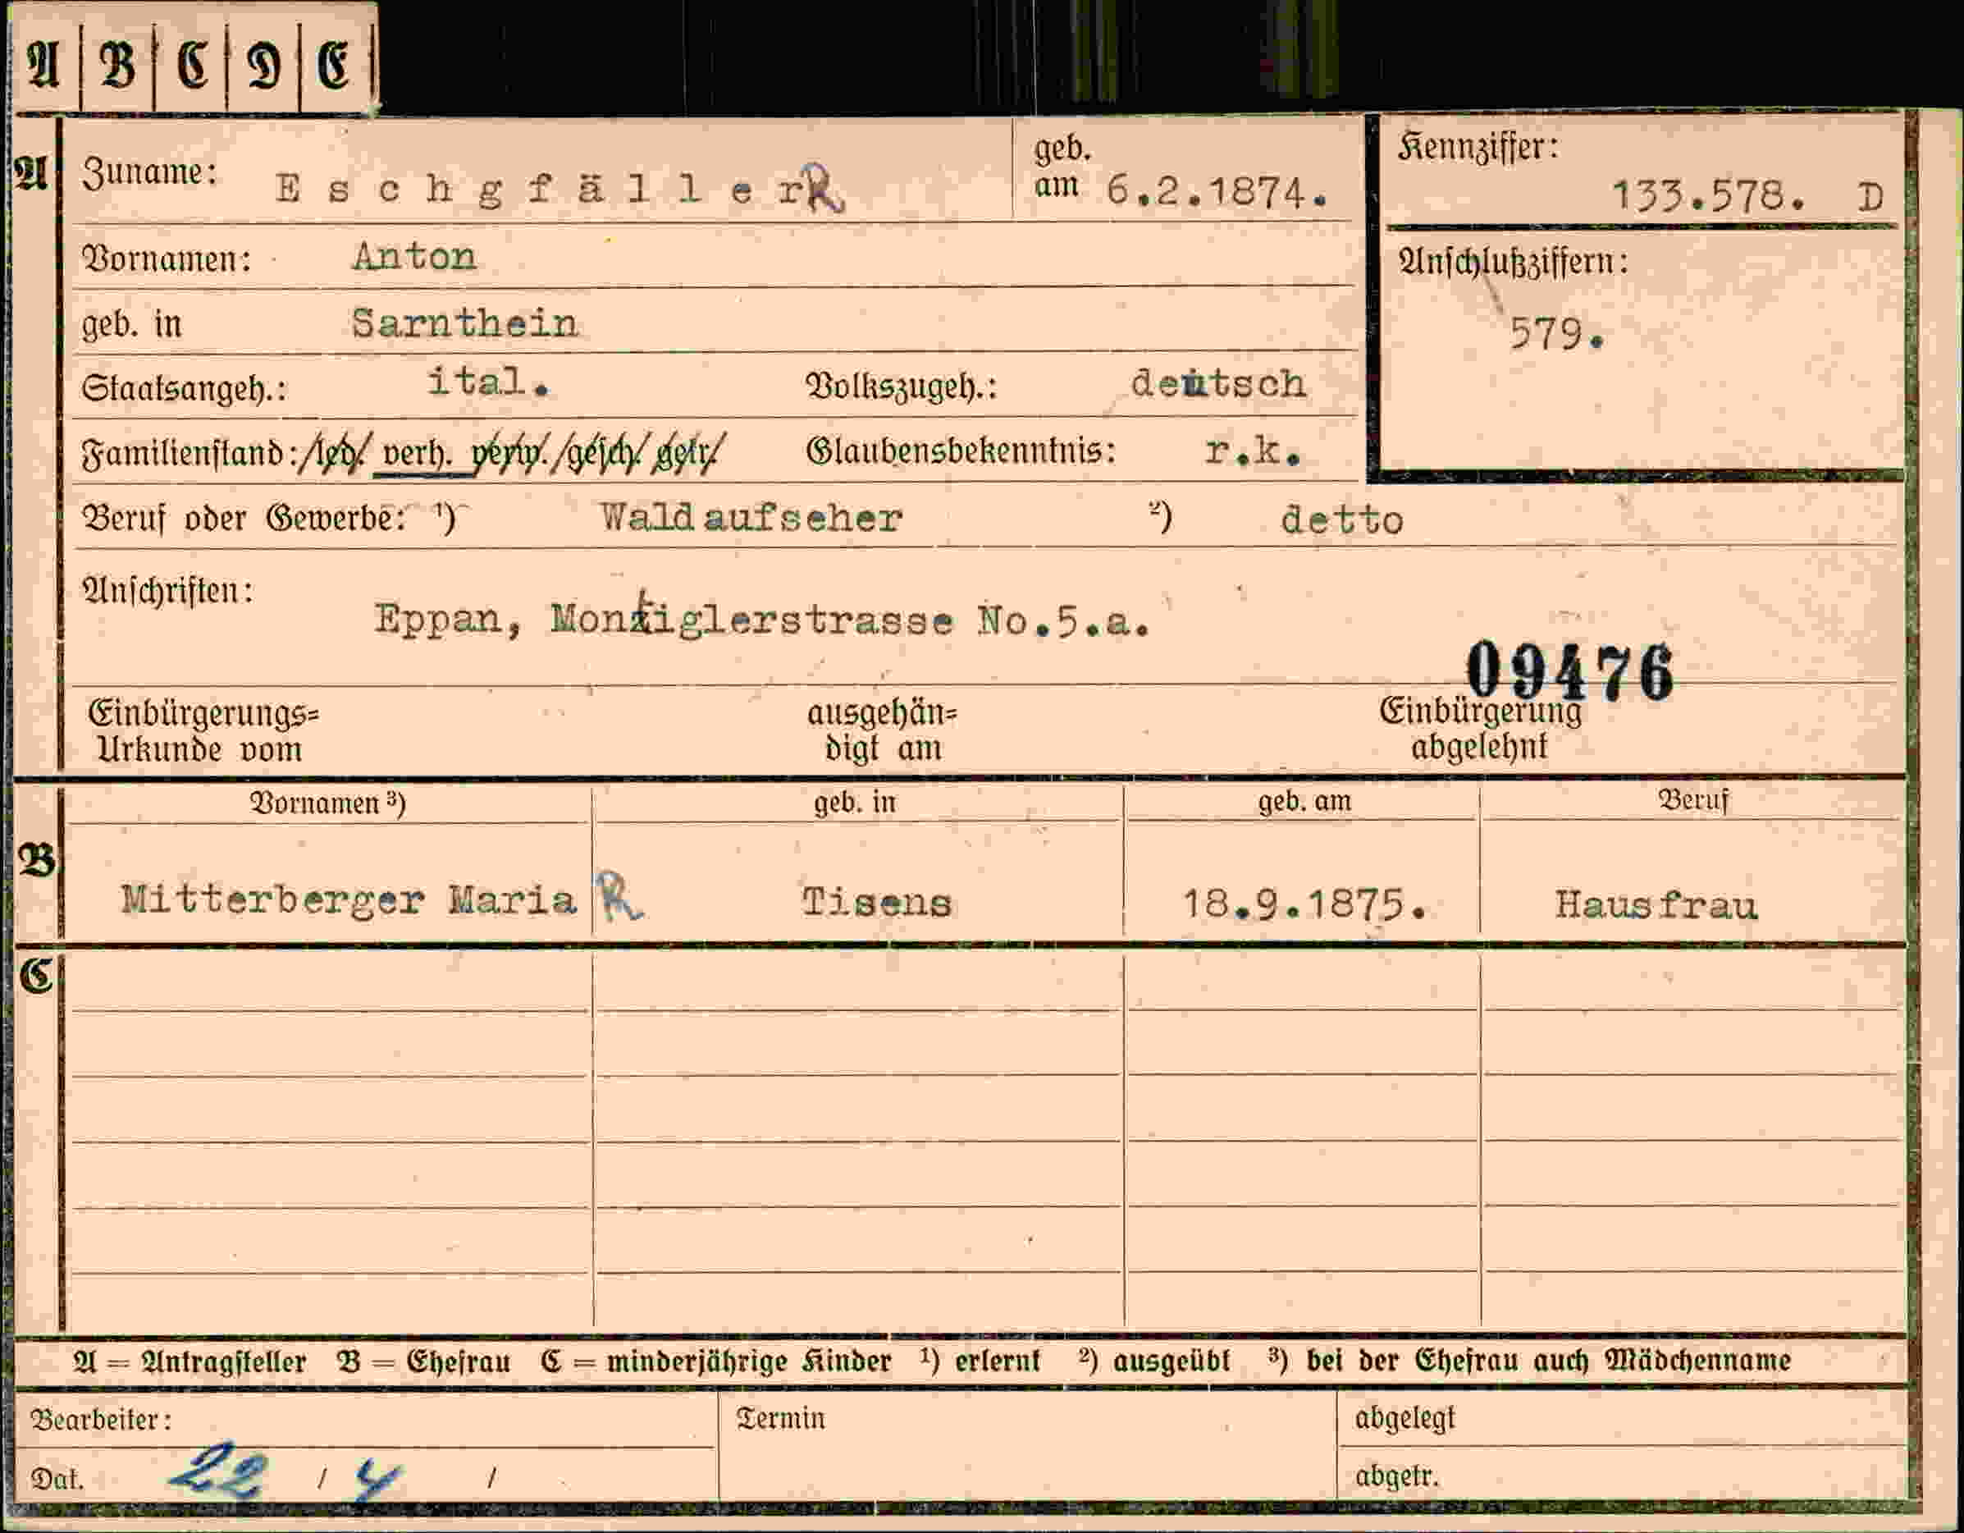Viewport: 1964px width, 1533px height.
Task: Click the 'Beruf' column header
Action: 1693,799
